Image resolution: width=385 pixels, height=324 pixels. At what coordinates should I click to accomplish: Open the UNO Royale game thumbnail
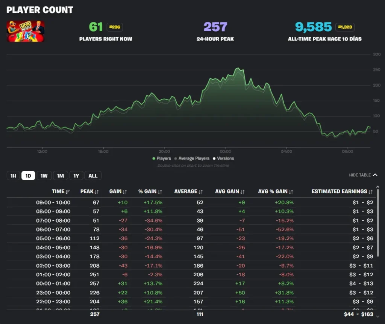click(26, 31)
